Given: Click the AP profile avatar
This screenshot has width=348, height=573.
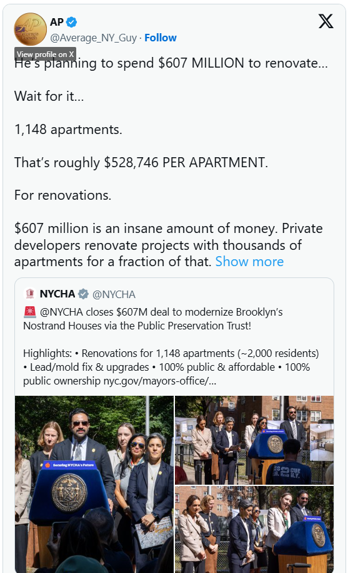Looking at the screenshot, I should 31,29.
